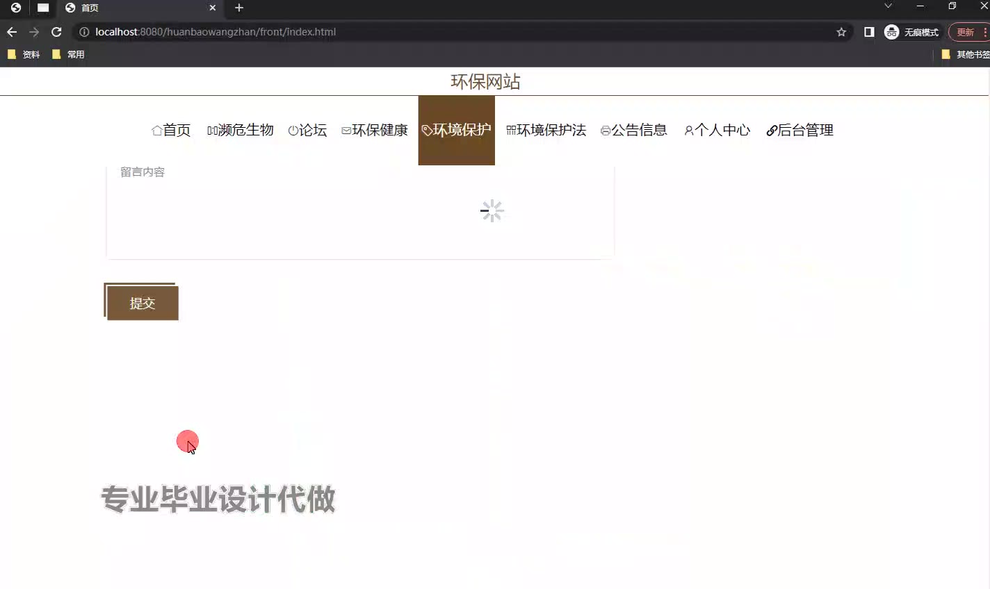Navigate to 论坛 section

click(307, 131)
